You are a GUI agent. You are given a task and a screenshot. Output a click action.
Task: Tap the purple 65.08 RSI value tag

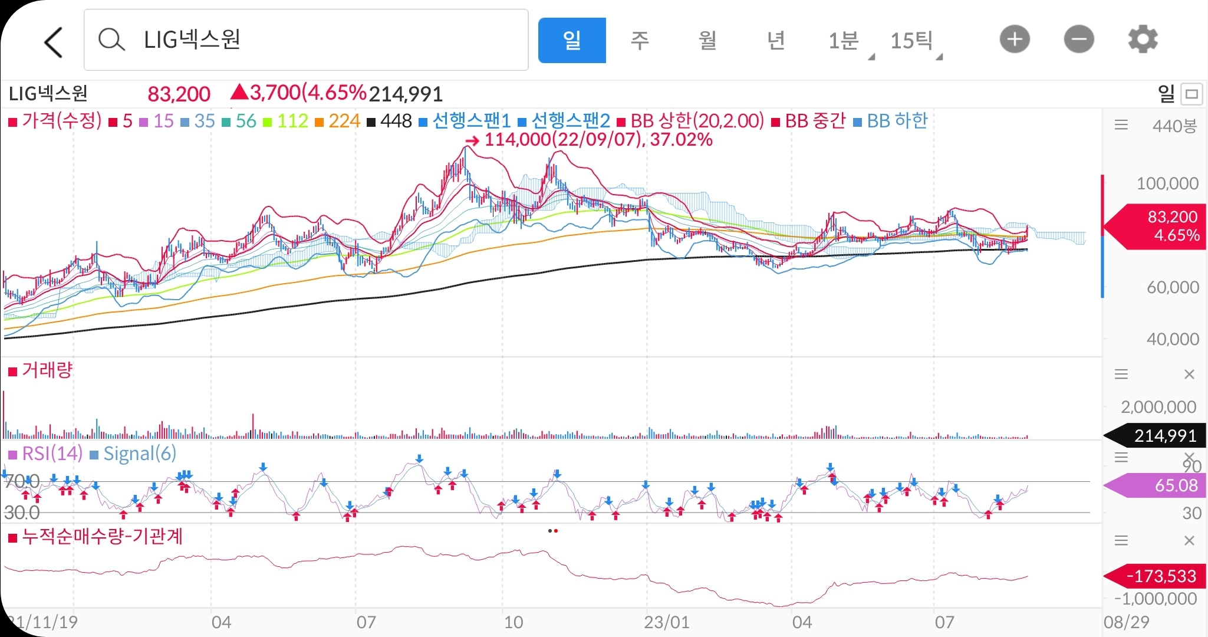tap(1154, 485)
